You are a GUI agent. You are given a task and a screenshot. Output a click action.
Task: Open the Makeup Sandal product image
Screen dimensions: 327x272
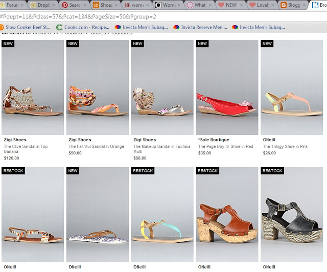pyautogui.click(x=162, y=87)
